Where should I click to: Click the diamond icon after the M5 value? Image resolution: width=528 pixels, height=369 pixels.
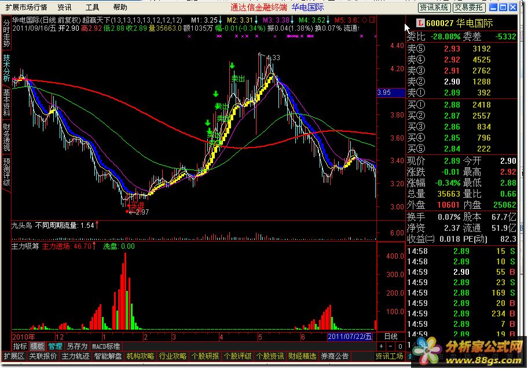(364, 20)
